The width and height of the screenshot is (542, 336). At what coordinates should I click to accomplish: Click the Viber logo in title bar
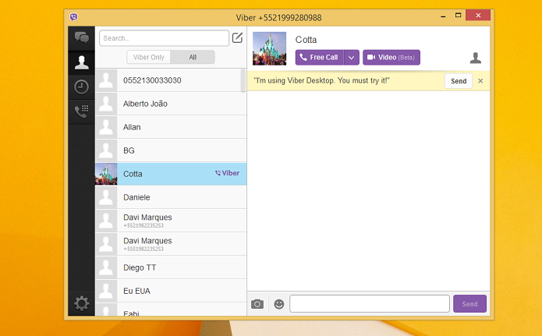[x=73, y=17]
